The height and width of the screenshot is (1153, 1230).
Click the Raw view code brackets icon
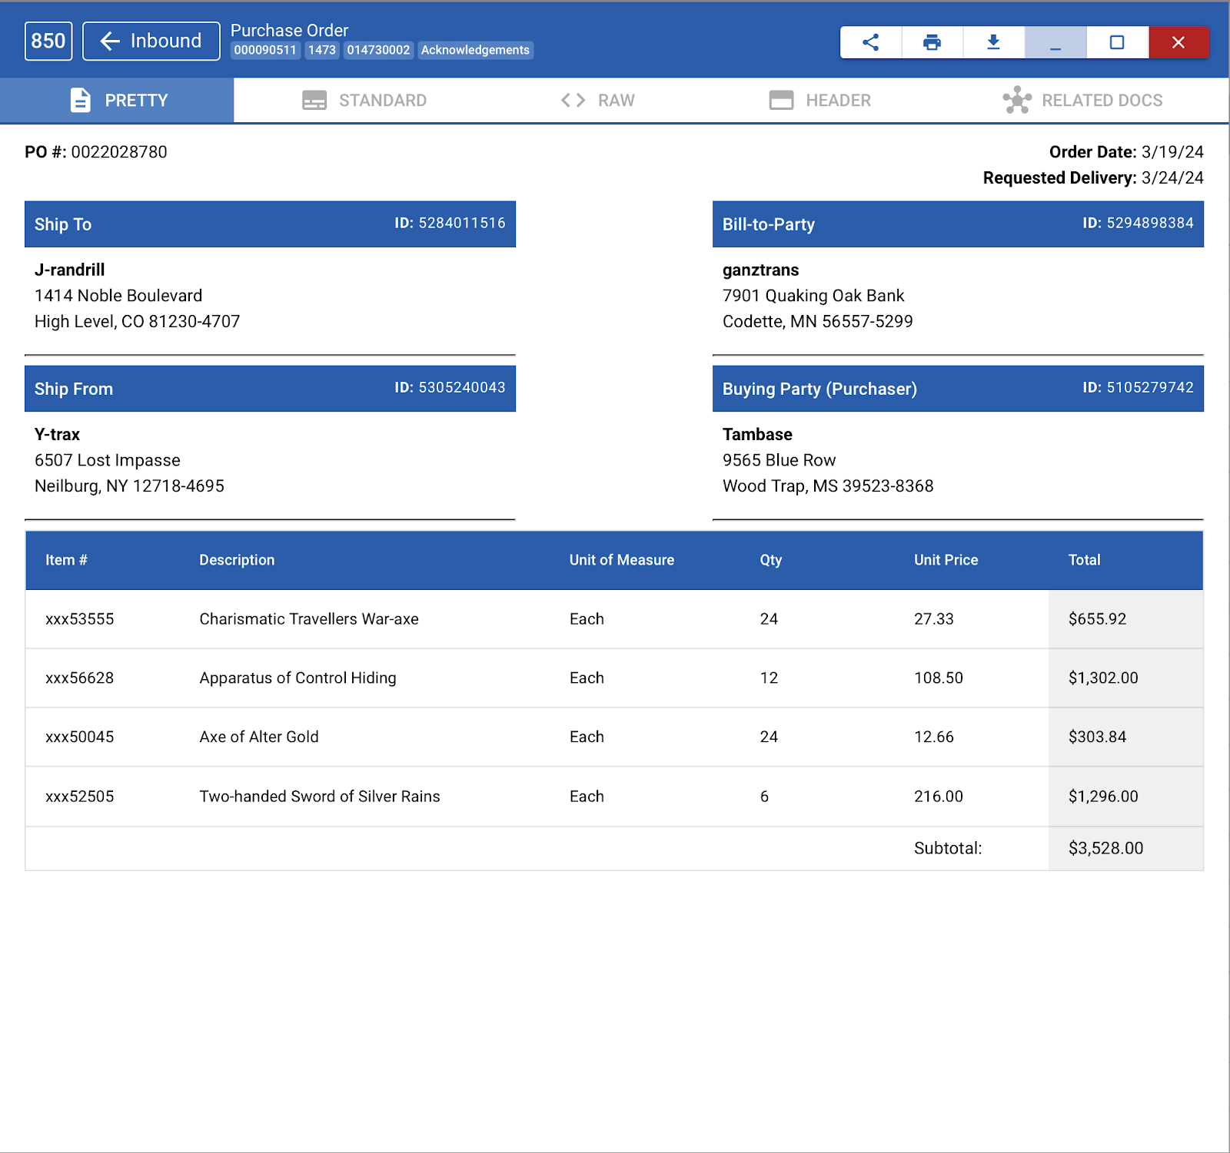click(572, 100)
